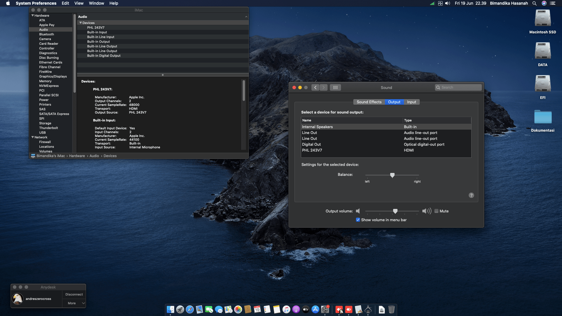Open Macintosh SSD drive on desktop
This screenshot has width=562, height=316.
(542, 18)
